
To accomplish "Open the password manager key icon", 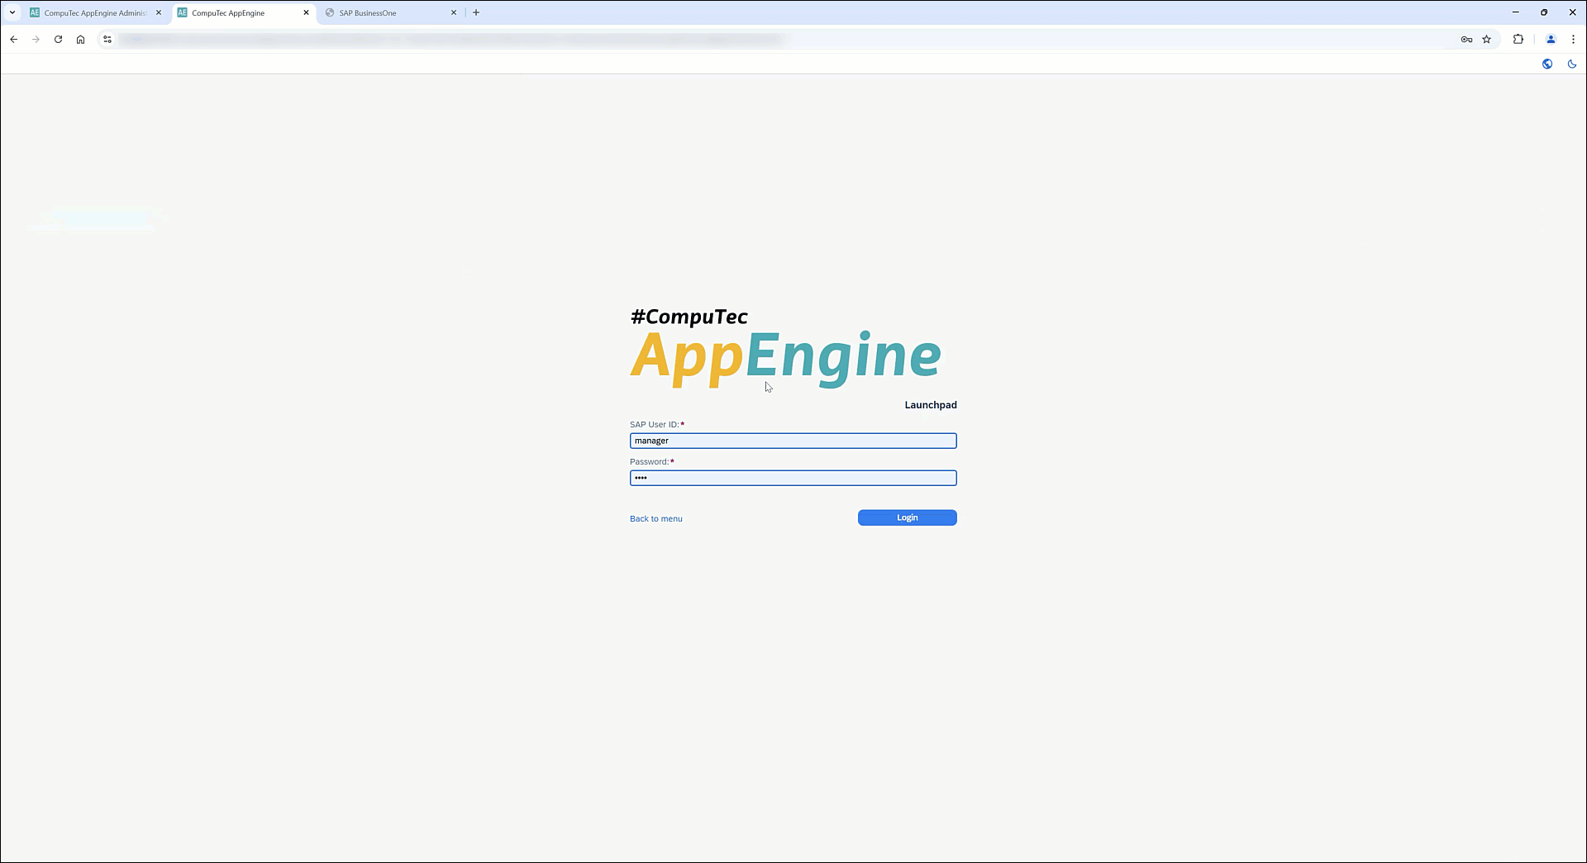I will click(x=1466, y=39).
